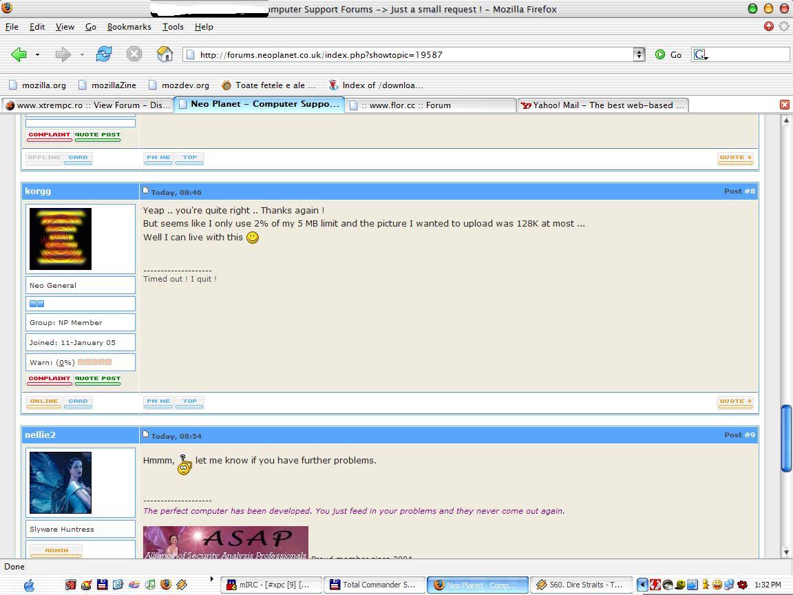Open the forward button history dropdown arrow

click(x=82, y=54)
